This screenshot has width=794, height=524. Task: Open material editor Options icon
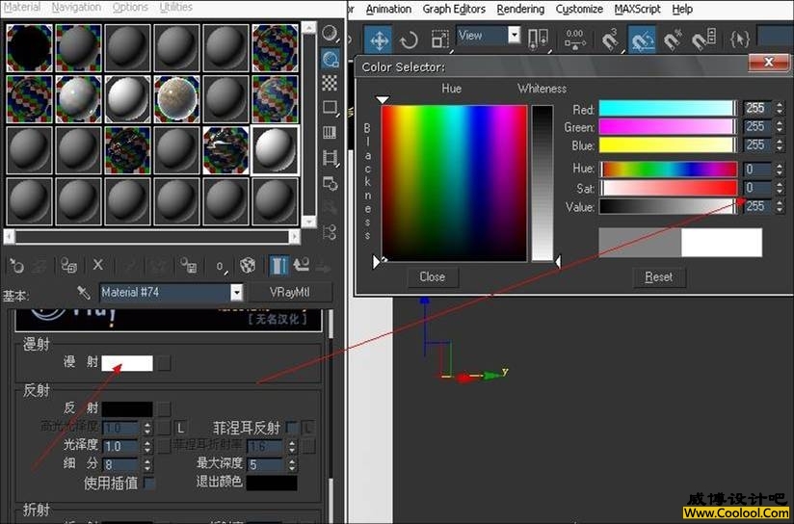(x=331, y=183)
